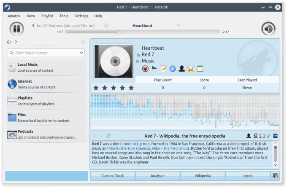Screen dimensions: 287x188
Task: Click the green calendar events icon
Action: (200, 69)
